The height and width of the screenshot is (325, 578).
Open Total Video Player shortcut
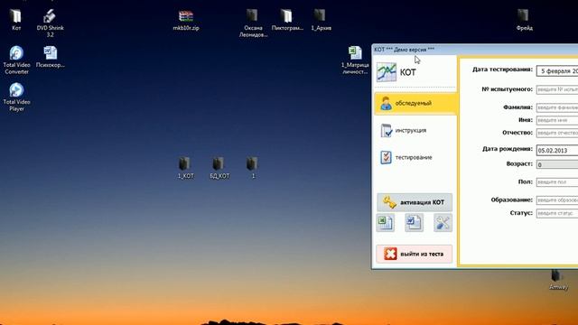16,97
